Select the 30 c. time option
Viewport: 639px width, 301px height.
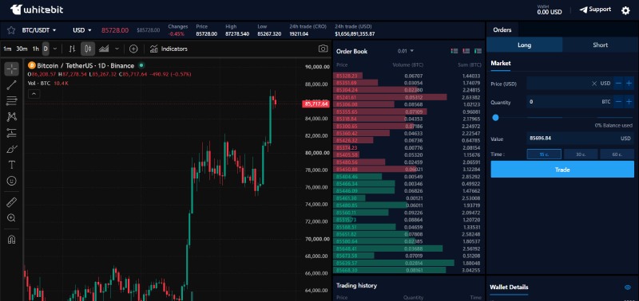[x=581, y=154]
